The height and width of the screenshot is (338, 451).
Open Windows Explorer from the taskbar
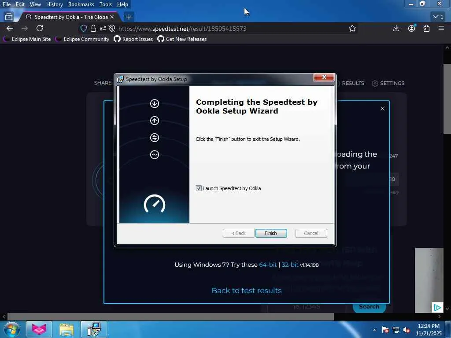[67, 329]
